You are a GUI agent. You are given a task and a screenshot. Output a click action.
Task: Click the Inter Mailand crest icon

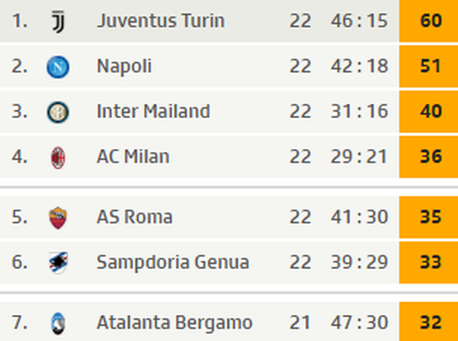[58, 112]
